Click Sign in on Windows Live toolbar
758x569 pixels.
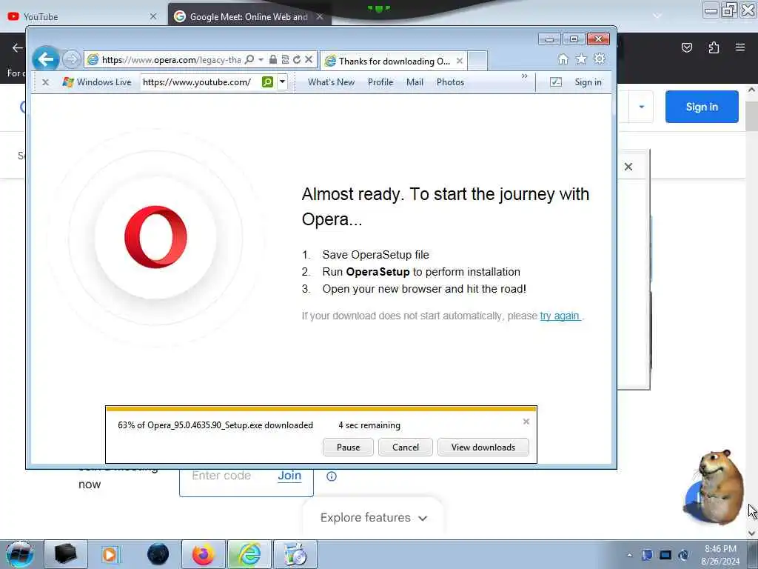click(x=588, y=82)
